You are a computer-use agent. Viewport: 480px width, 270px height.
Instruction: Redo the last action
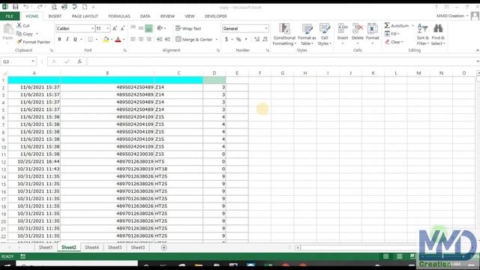(x=40, y=7)
